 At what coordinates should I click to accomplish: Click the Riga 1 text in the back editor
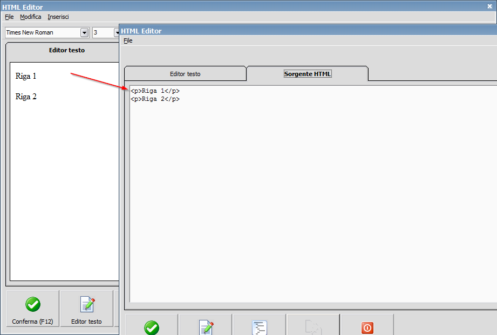coord(26,76)
